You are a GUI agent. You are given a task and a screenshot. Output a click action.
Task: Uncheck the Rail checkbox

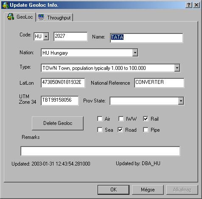coord(146,119)
